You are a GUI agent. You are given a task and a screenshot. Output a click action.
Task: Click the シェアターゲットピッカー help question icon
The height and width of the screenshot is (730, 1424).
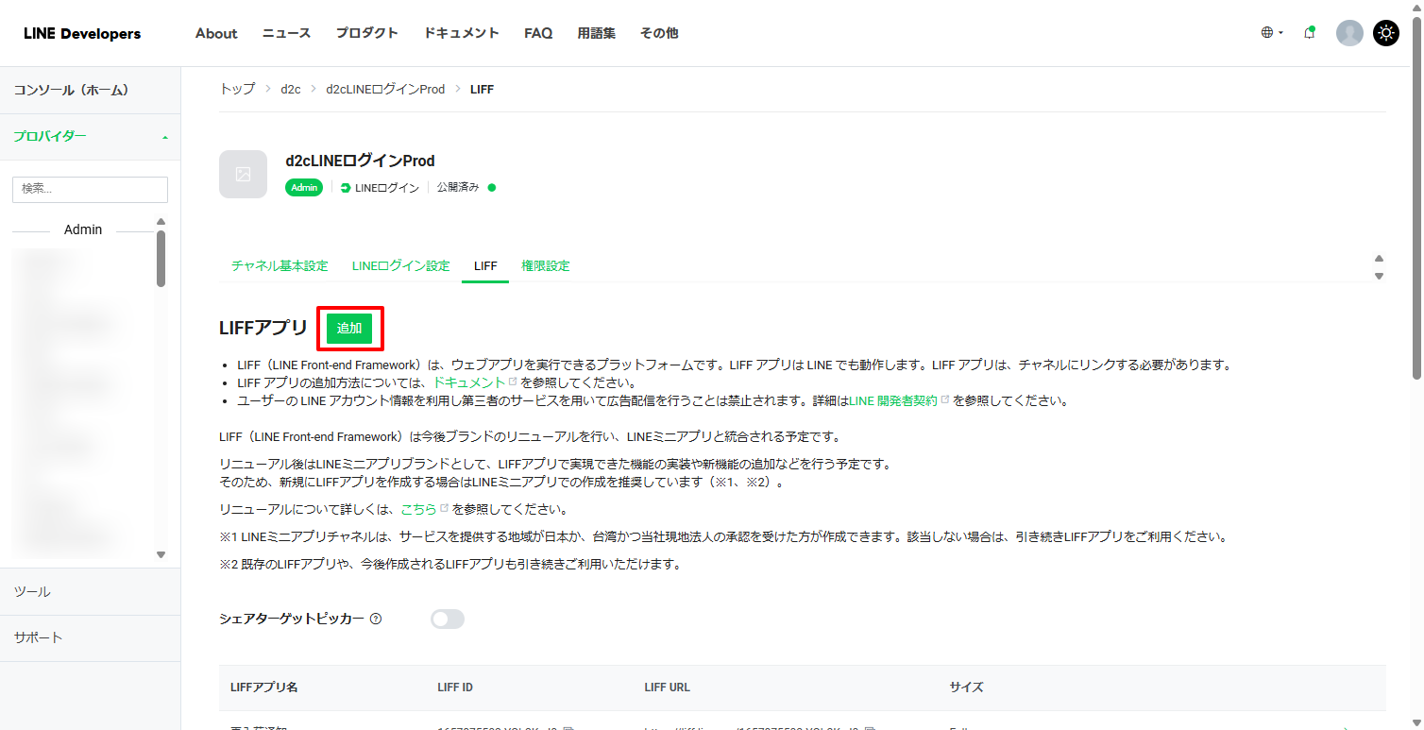(x=376, y=620)
